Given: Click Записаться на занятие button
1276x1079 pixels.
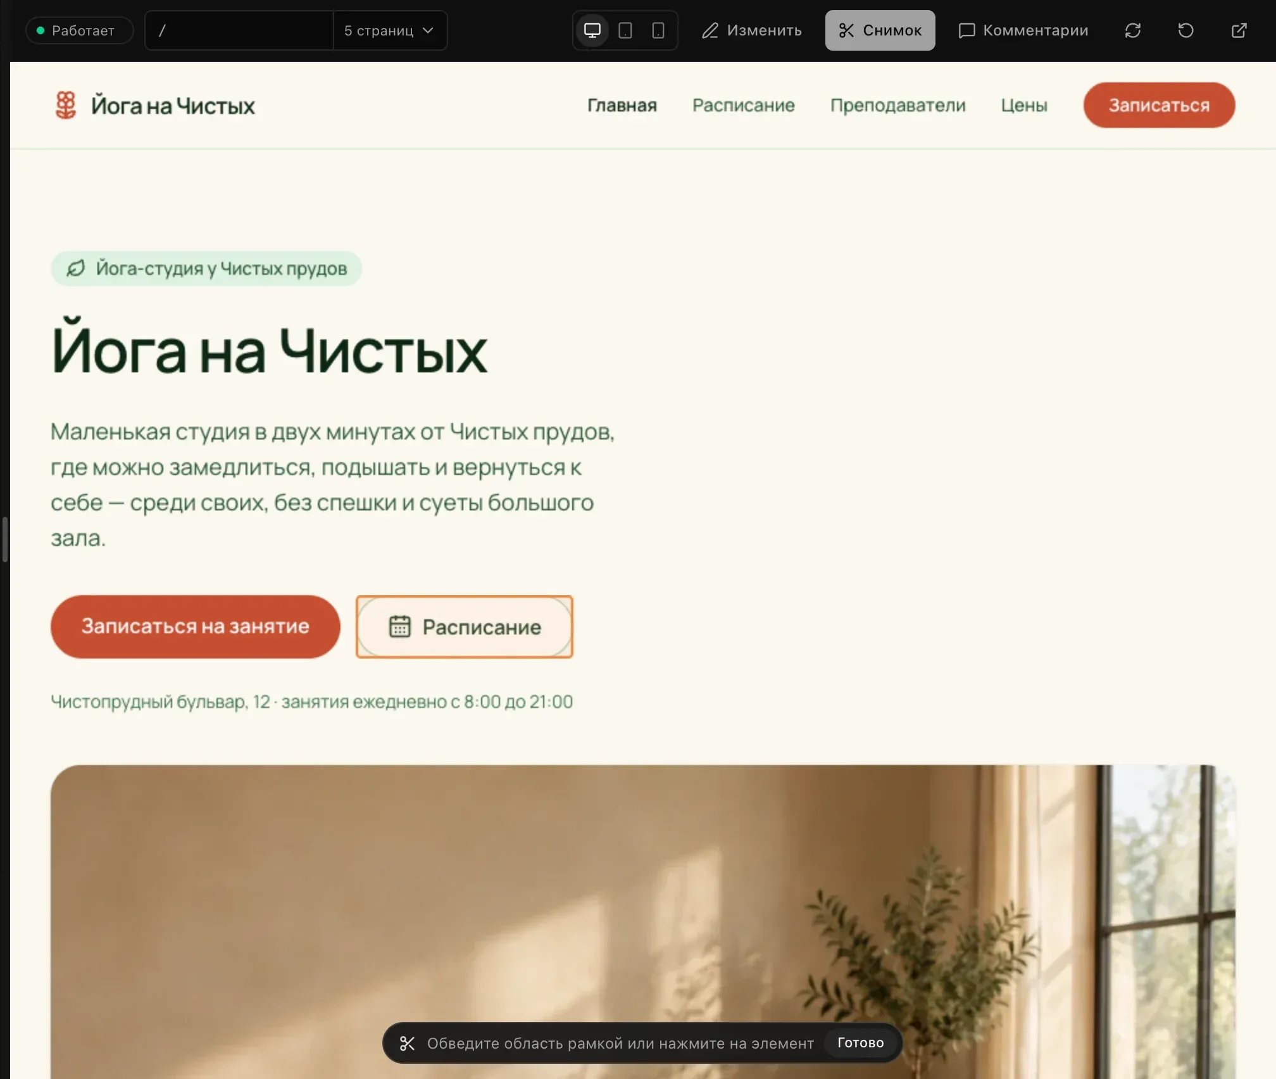Looking at the screenshot, I should point(195,626).
